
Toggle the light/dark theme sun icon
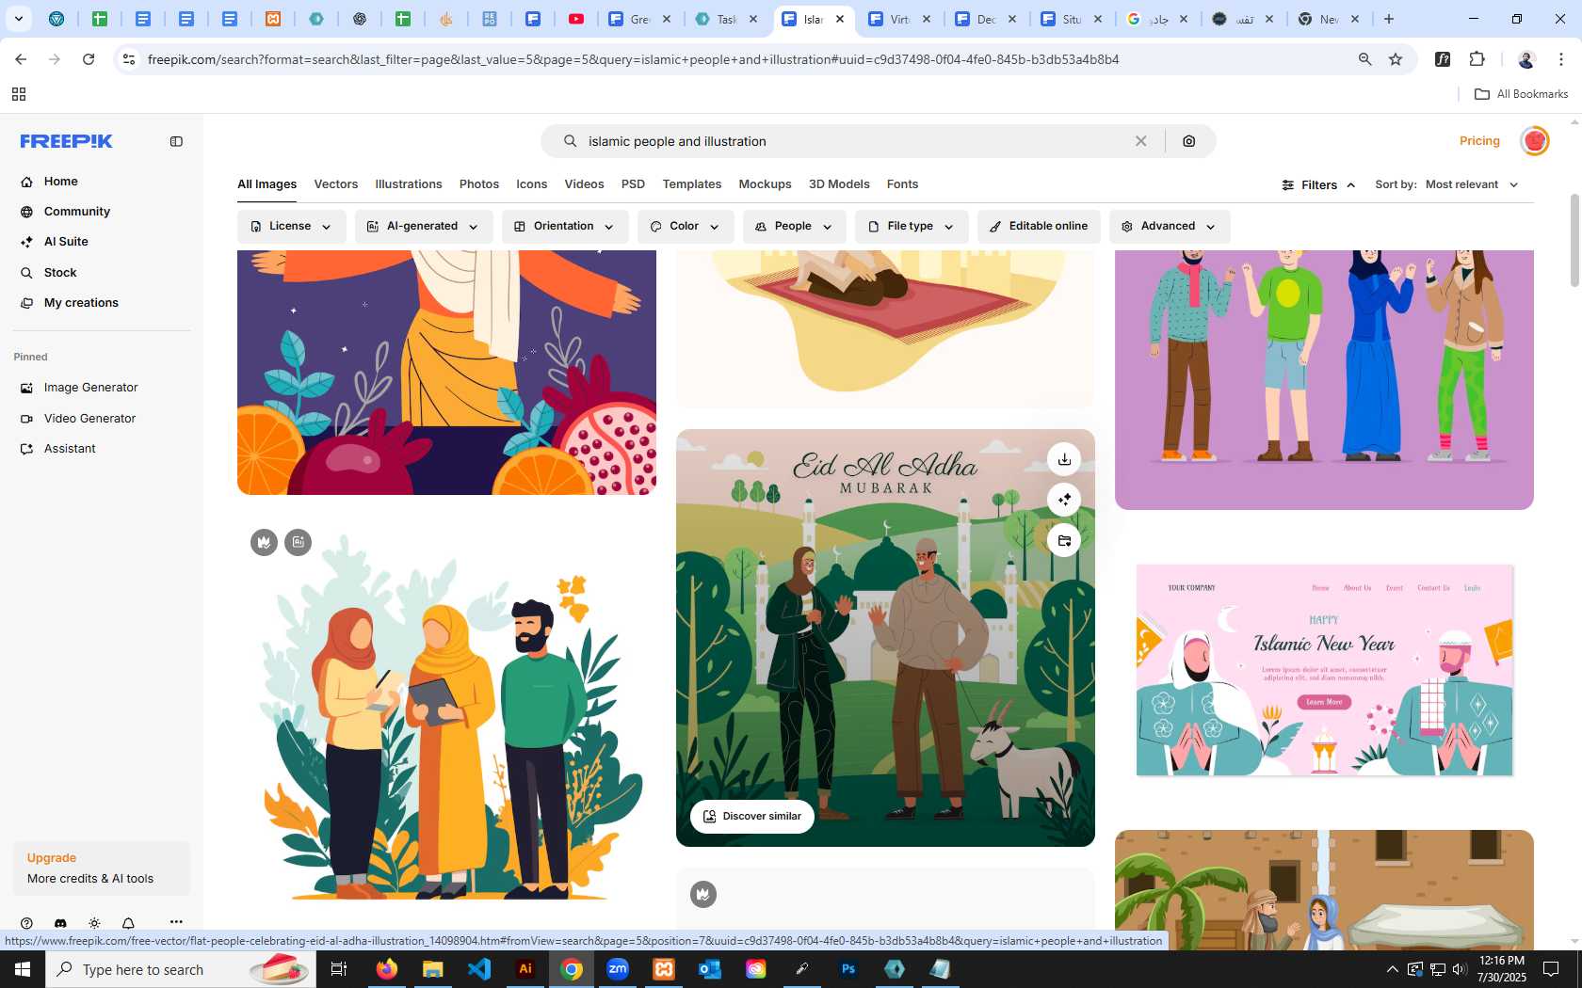94,924
